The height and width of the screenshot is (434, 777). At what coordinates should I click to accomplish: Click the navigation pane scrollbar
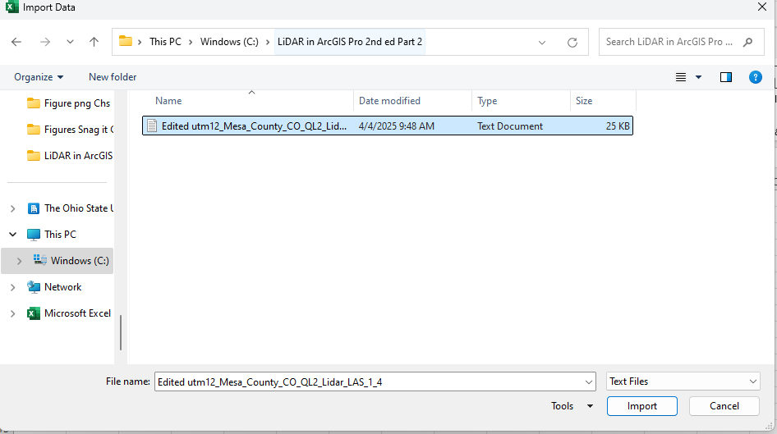[121, 332]
